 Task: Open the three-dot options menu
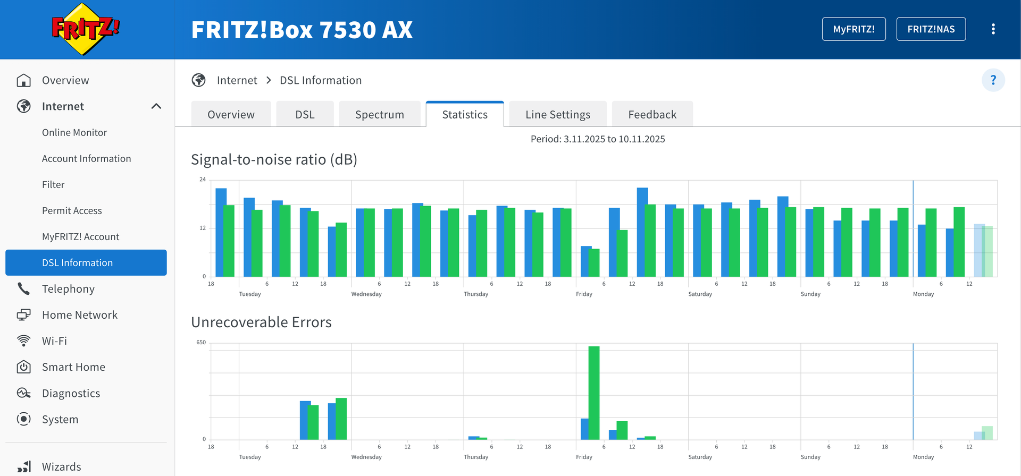(x=993, y=29)
